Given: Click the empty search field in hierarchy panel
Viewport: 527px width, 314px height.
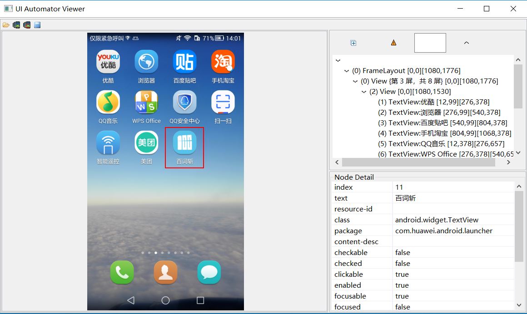Looking at the screenshot, I should point(430,43).
